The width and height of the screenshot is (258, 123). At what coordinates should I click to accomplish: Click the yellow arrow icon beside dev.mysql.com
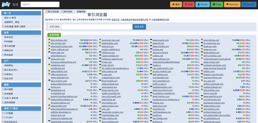49,43
